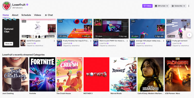Play 'Want to join PWR?' clip thumbnail

[111, 29]
